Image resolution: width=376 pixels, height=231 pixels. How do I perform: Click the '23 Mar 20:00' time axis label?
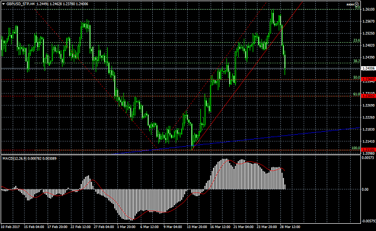267,227
